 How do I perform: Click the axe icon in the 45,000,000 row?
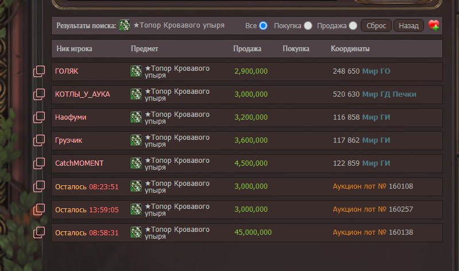pos(136,232)
